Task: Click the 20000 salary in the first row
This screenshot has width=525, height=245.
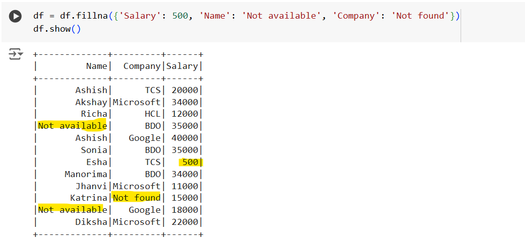Action: click(185, 90)
